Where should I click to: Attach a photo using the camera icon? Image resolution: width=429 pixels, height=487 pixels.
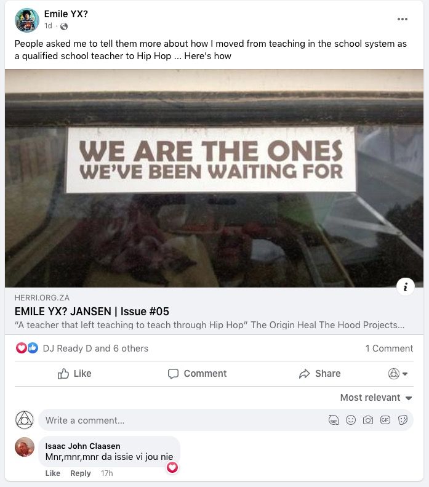coord(368,420)
